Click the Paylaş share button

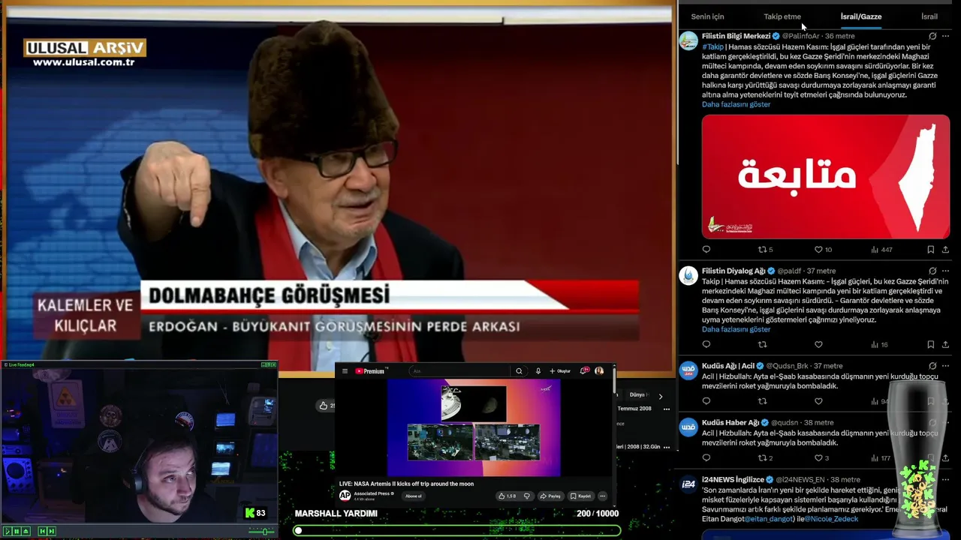(550, 496)
